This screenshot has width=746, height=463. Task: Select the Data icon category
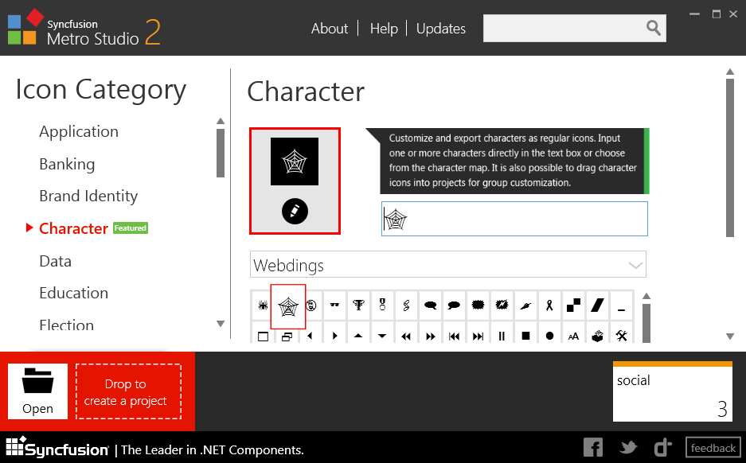pos(56,261)
